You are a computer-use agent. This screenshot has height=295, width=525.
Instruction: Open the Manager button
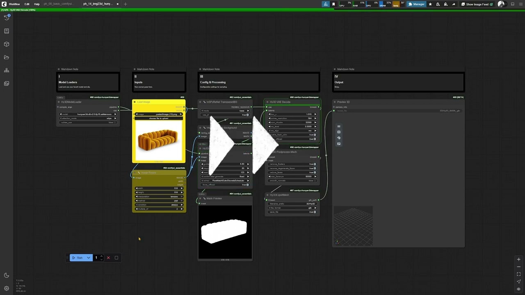416,4
